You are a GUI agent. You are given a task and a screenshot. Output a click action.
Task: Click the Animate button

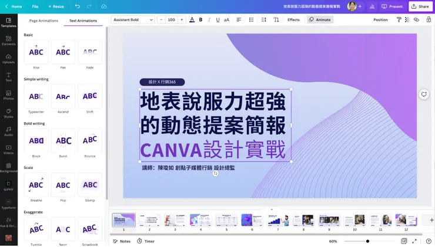tap(320, 20)
